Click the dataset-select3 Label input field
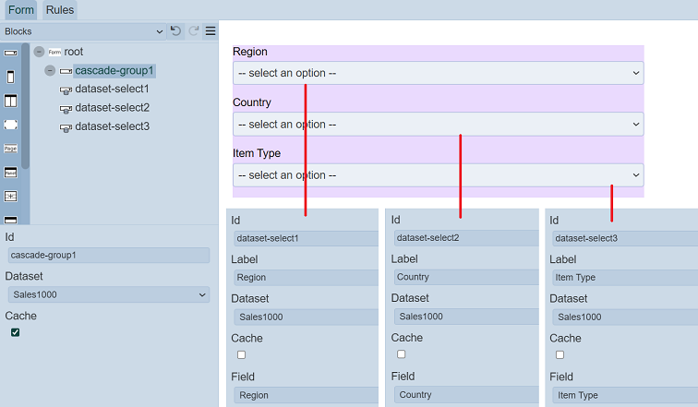Screen dimensions: 698x407 point(626,277)
